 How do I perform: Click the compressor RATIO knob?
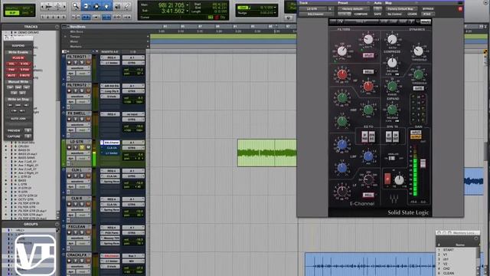point(392,39)
